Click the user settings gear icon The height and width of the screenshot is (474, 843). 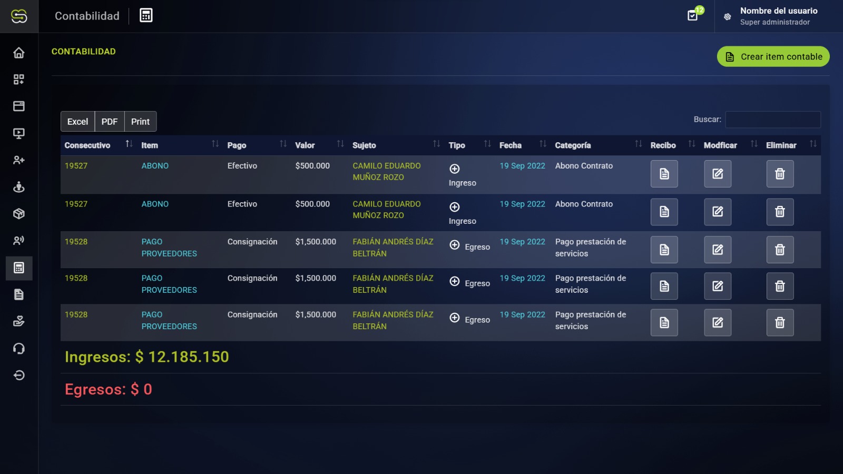point(727,17)
